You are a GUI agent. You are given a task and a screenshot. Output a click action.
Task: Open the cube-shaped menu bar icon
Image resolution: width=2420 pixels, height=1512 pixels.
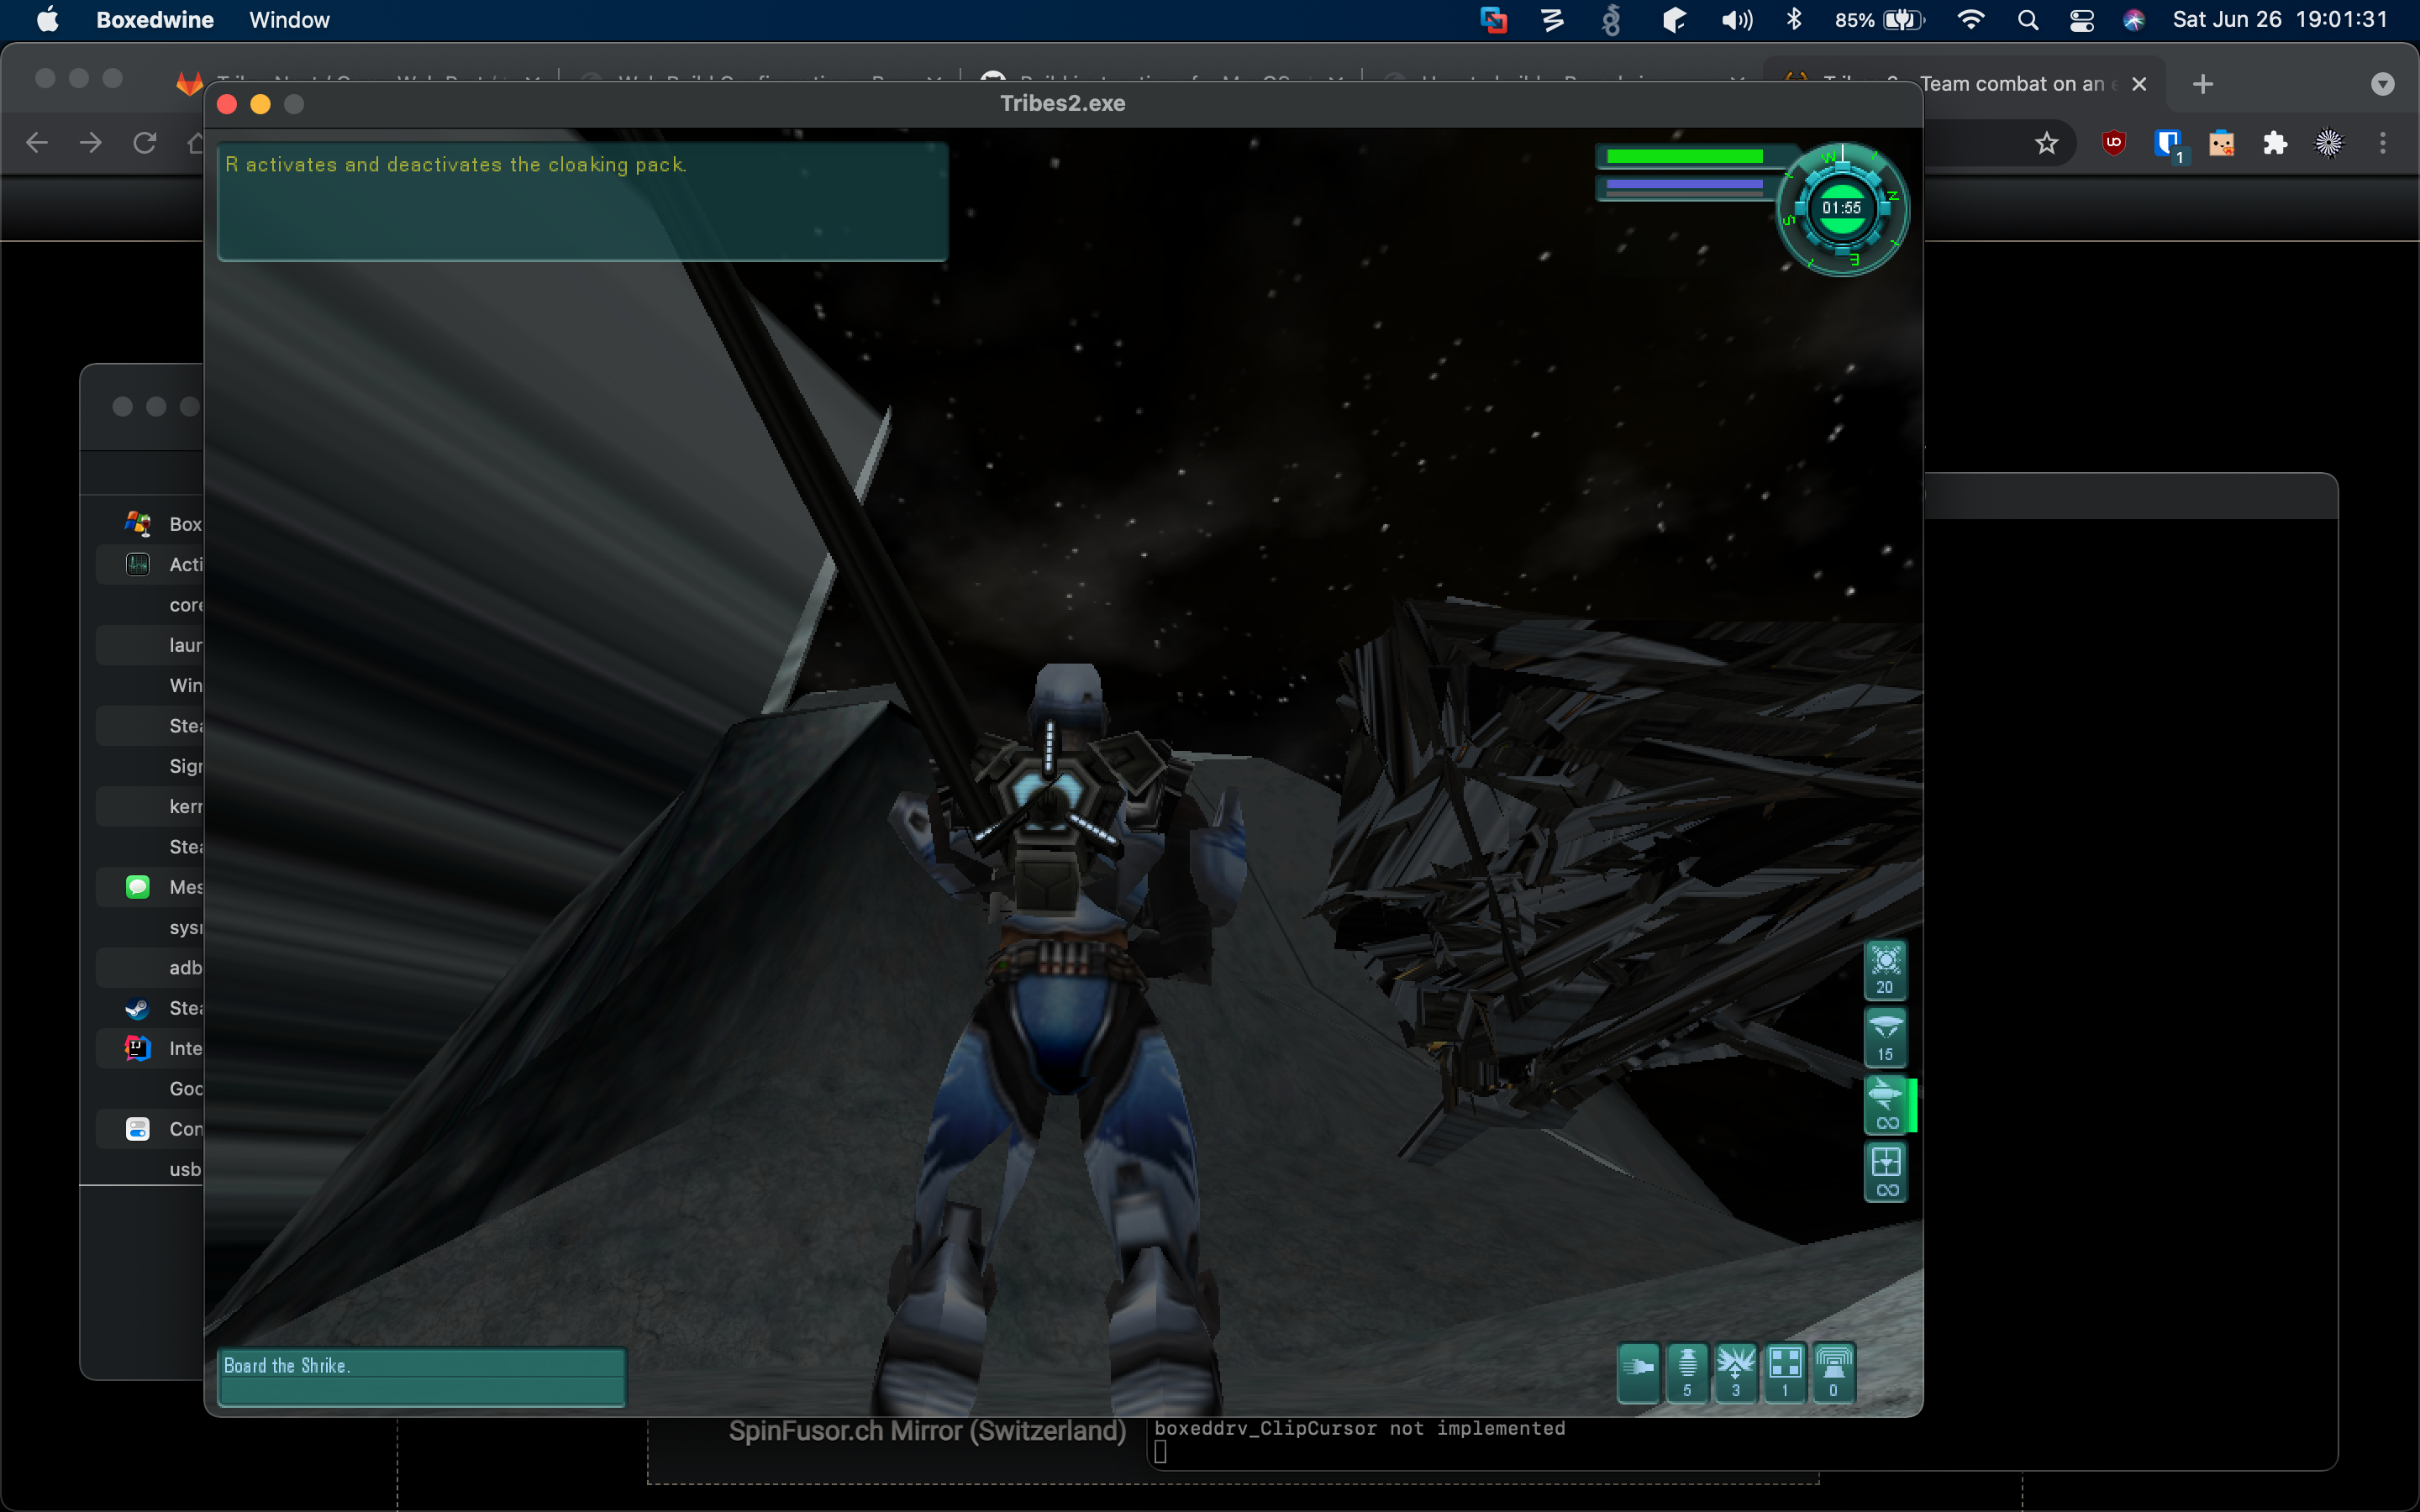pos(1674,20)
